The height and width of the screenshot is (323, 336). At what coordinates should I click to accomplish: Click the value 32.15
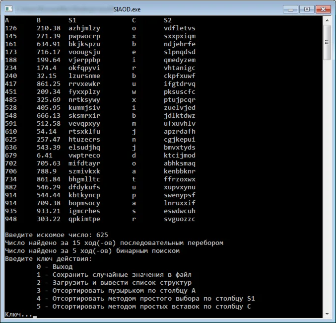tap(47, 76)
